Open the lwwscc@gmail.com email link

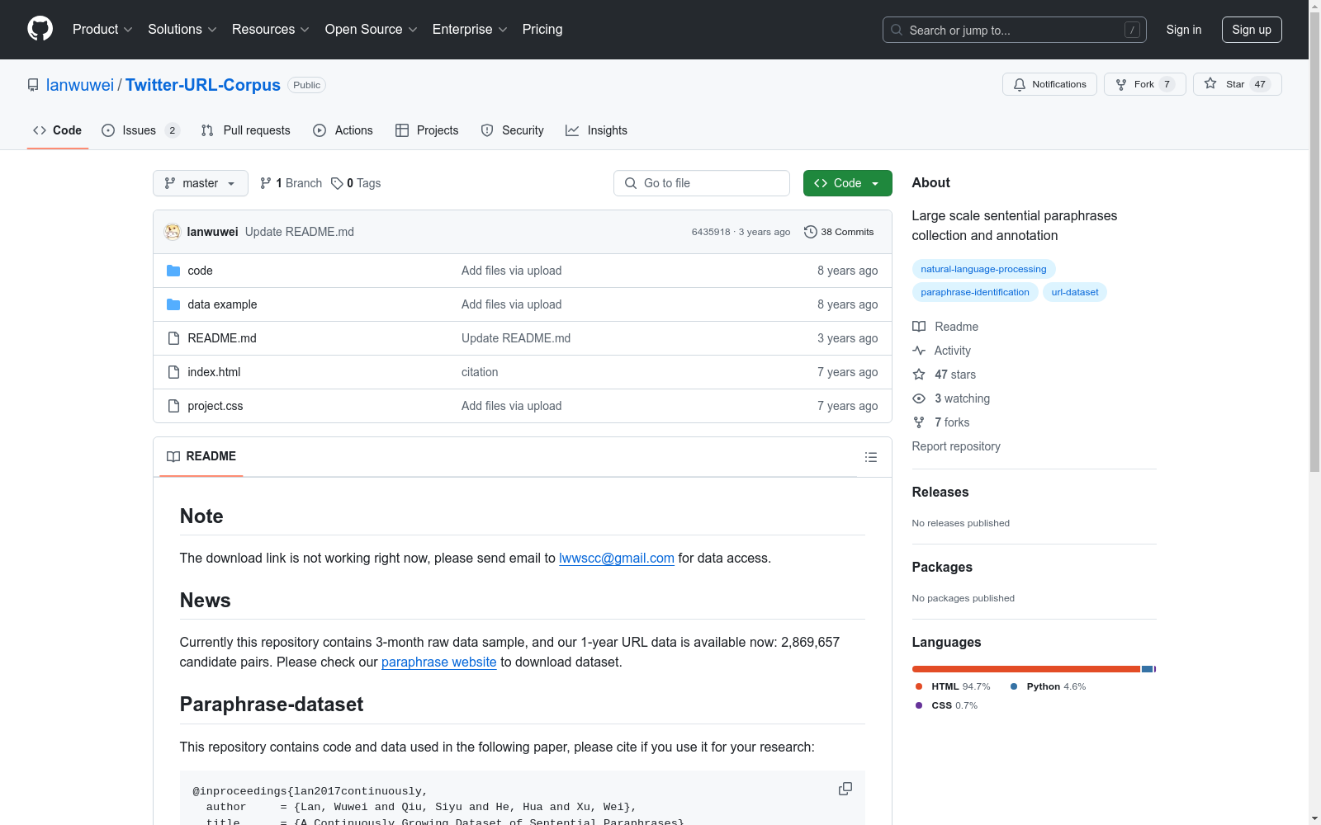617,559
